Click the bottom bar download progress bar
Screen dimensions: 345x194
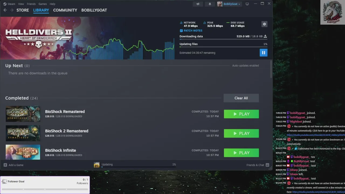[139, 167]
